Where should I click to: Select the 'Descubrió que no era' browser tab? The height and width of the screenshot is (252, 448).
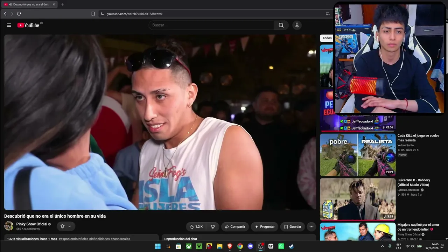[x=29, y=5]
